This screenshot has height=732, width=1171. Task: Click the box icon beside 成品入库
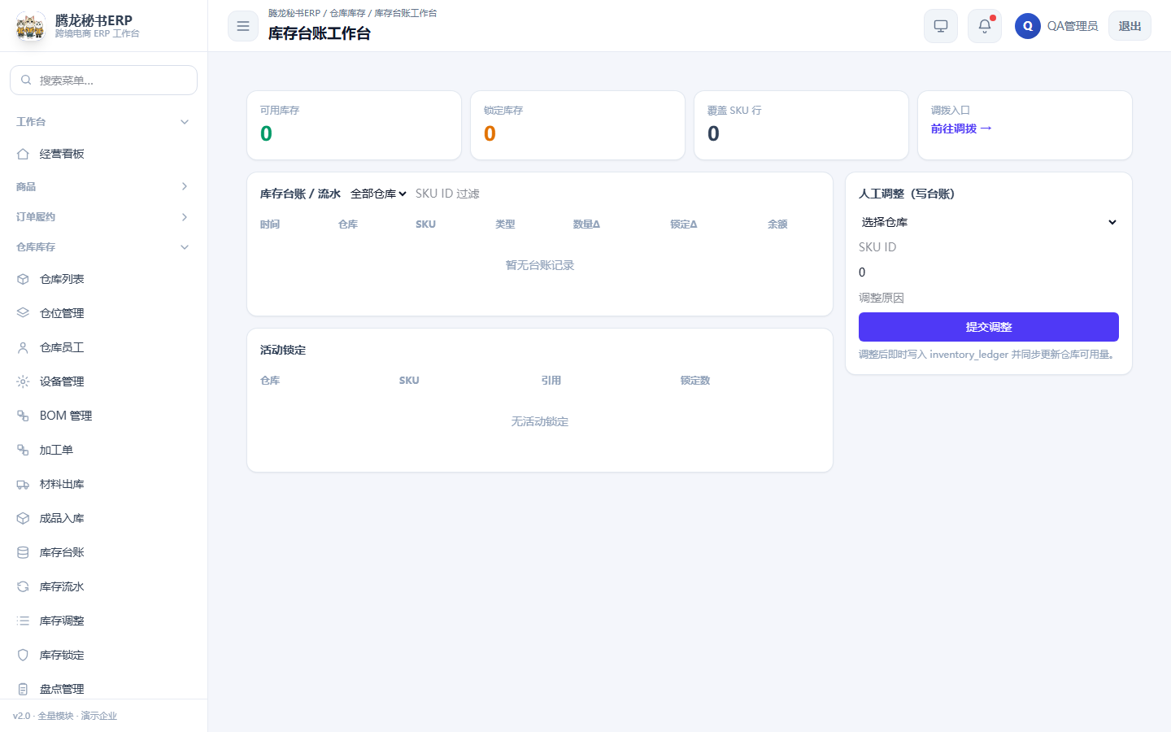[x=23, y=518]
